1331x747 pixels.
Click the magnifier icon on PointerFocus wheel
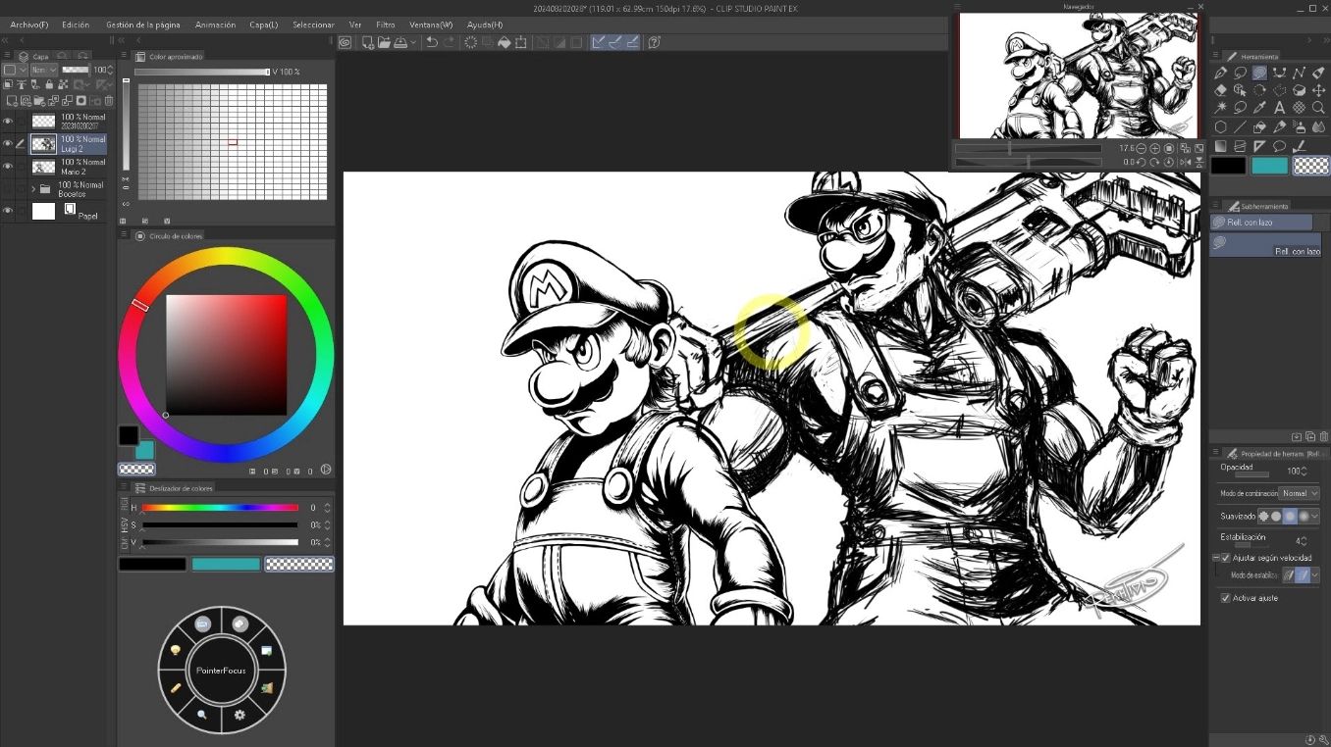click(202, 715)
